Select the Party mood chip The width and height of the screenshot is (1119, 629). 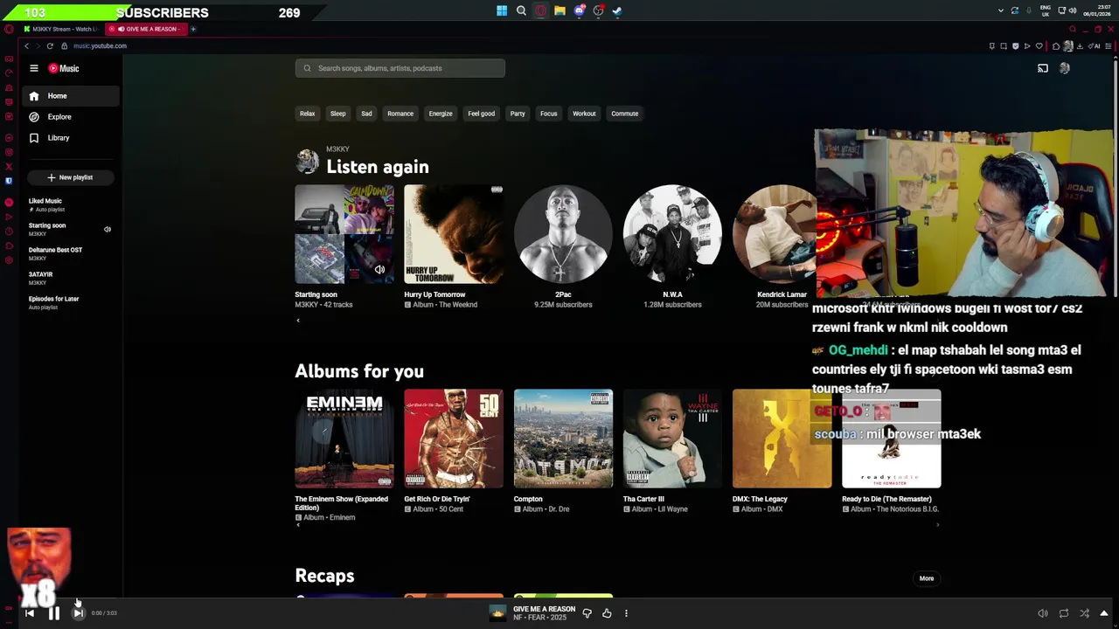518,114
